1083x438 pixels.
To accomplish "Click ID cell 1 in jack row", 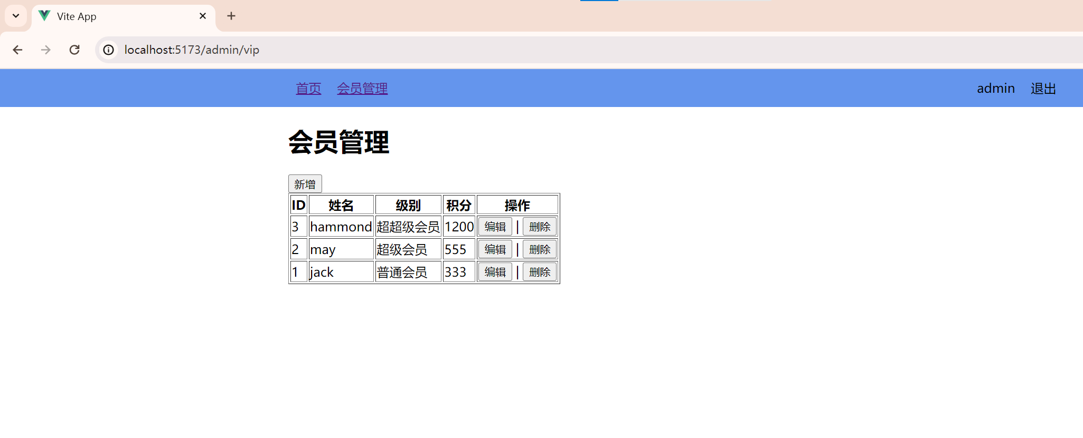I will pos(299,272).
